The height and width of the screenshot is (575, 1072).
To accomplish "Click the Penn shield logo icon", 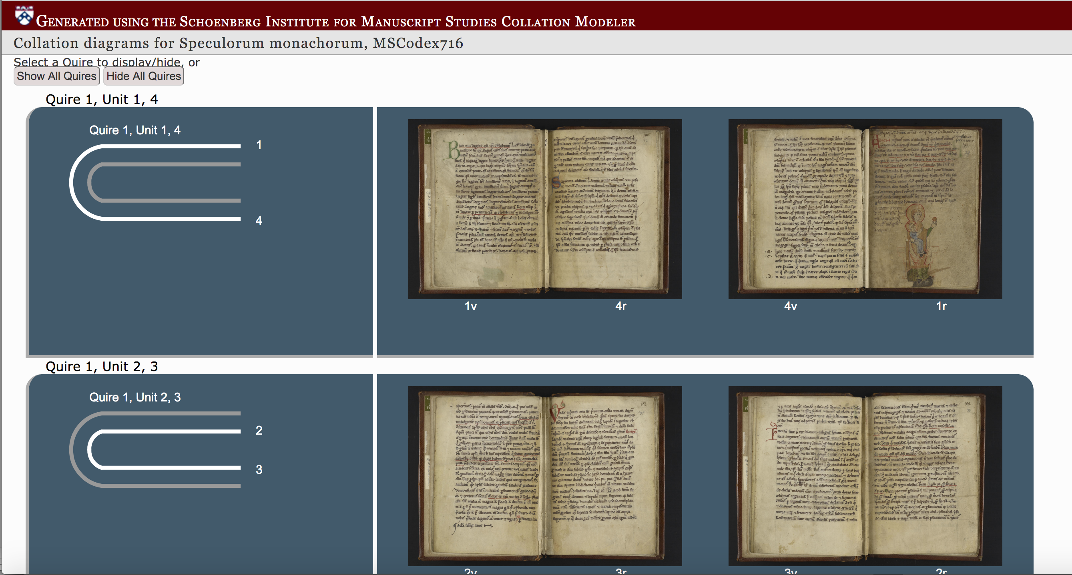I will tap(24, 16).
